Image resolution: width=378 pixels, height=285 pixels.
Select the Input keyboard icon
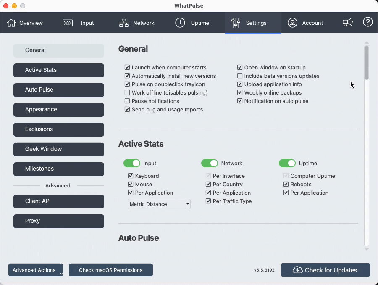point(68,23)
